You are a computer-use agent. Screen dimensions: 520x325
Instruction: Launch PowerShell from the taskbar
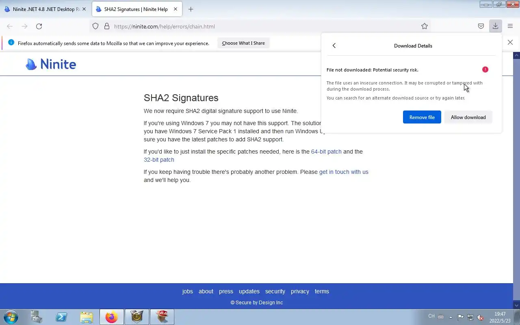pyautogui.click(x=61, y=317)
